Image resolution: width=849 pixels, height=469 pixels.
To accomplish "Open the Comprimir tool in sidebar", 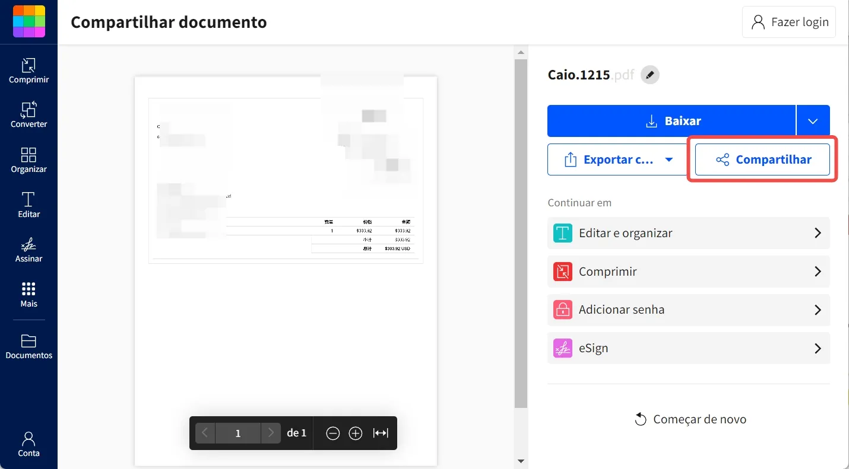I will click(x=28, y=71).
